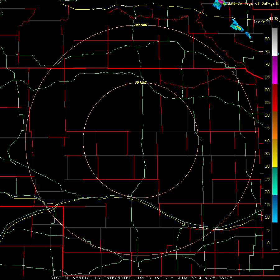Click the 50 value on the VIL scale
The width and height of the screenshot is (280, 280).
point(267,115)
